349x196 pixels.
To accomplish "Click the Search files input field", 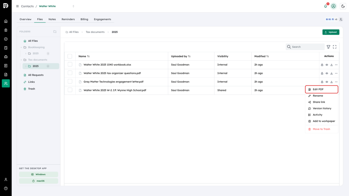I will [305, 47].
